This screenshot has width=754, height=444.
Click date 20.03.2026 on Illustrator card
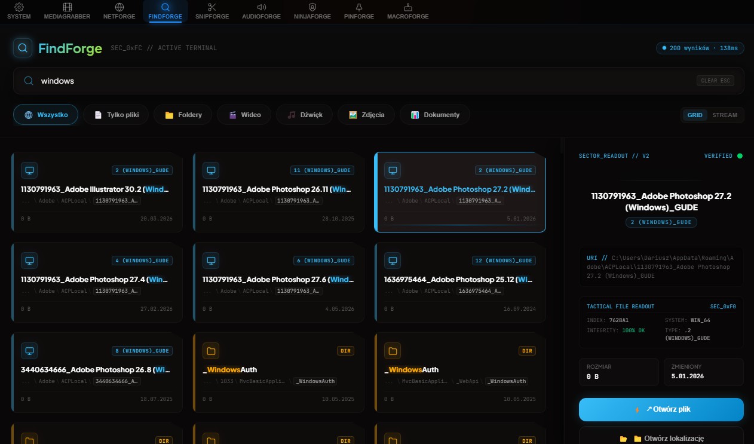click(157, 219)
